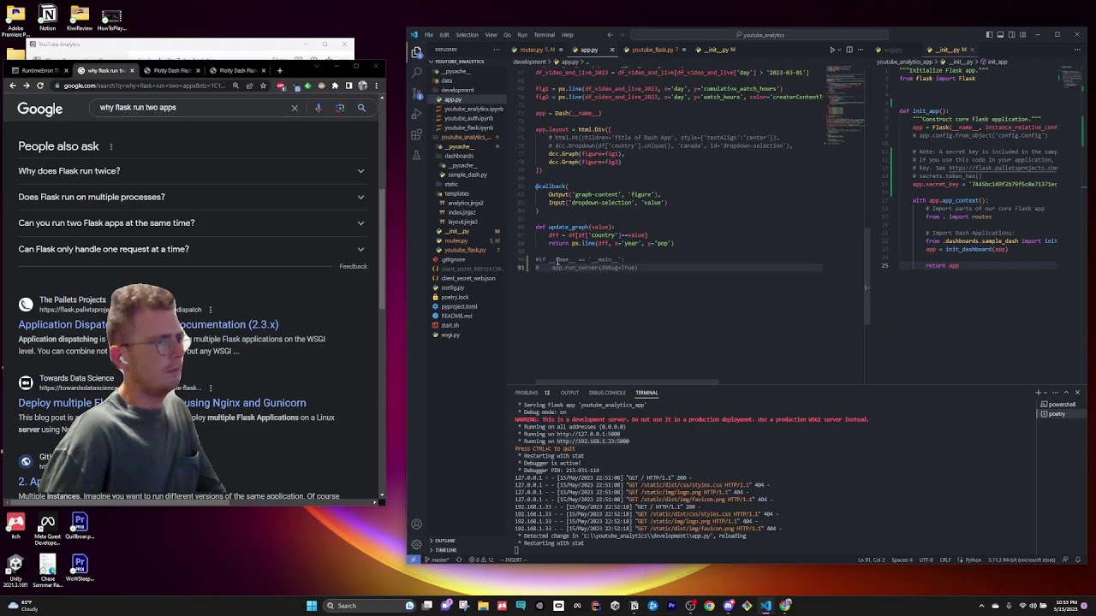Bookmark this page with the star icon
The image size is (1096, 616).
click(264, 86)
